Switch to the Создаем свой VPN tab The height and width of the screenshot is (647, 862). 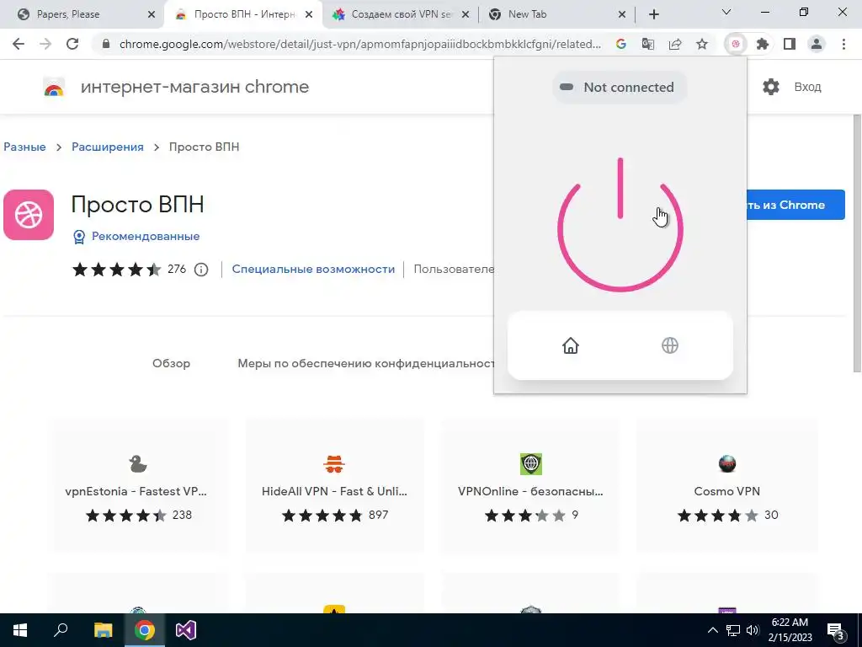coord(402,14)
